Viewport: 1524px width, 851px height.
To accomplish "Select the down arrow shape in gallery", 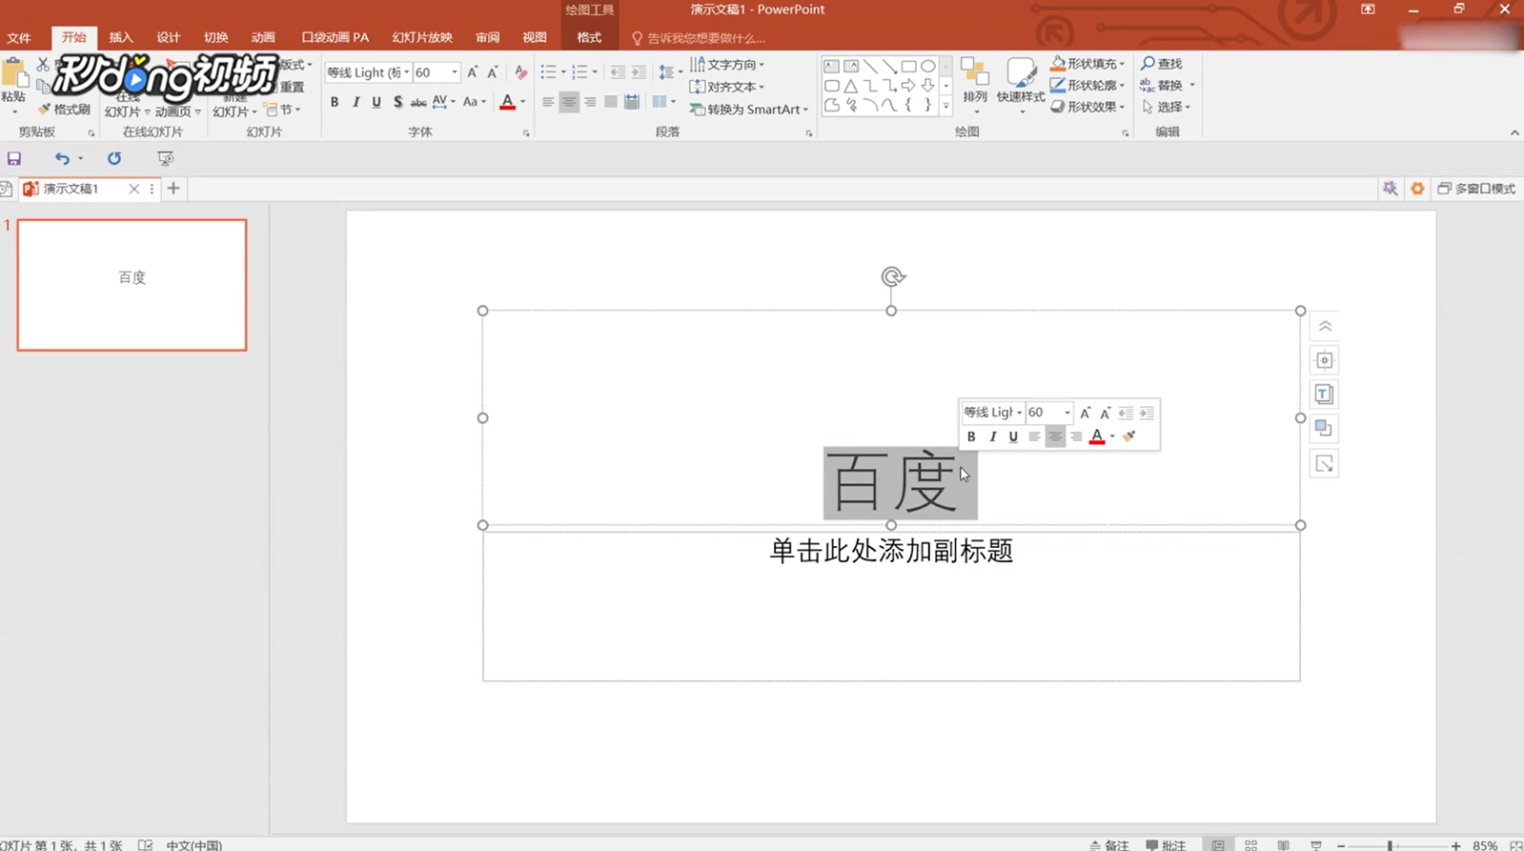I will coord(927,86).
